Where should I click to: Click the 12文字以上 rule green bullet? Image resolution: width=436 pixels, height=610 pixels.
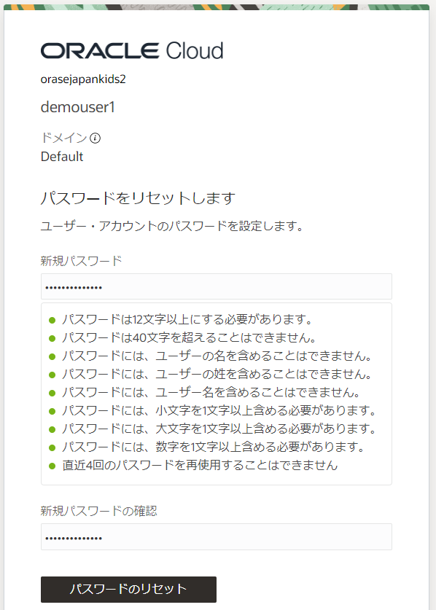pos(52,320)
